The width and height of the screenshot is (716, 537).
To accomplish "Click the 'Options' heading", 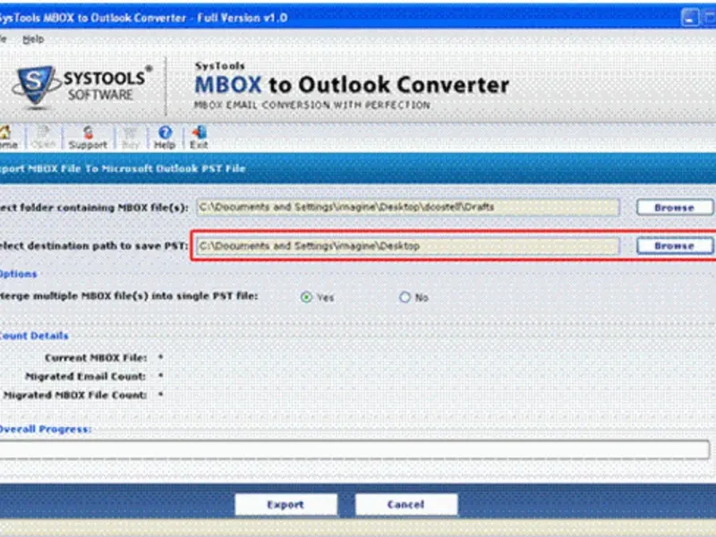I will [18, 274].
